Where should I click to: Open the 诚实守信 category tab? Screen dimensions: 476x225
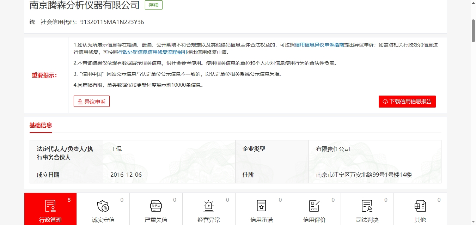(103, 209)
